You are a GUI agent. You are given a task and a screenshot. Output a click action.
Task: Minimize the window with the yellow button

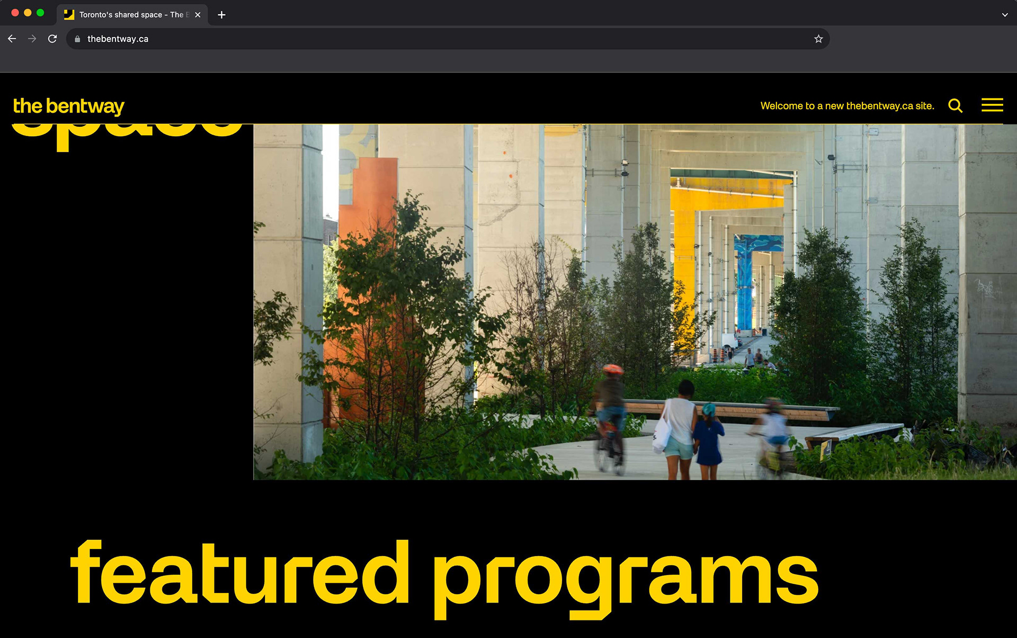click(x=28, y=13)
